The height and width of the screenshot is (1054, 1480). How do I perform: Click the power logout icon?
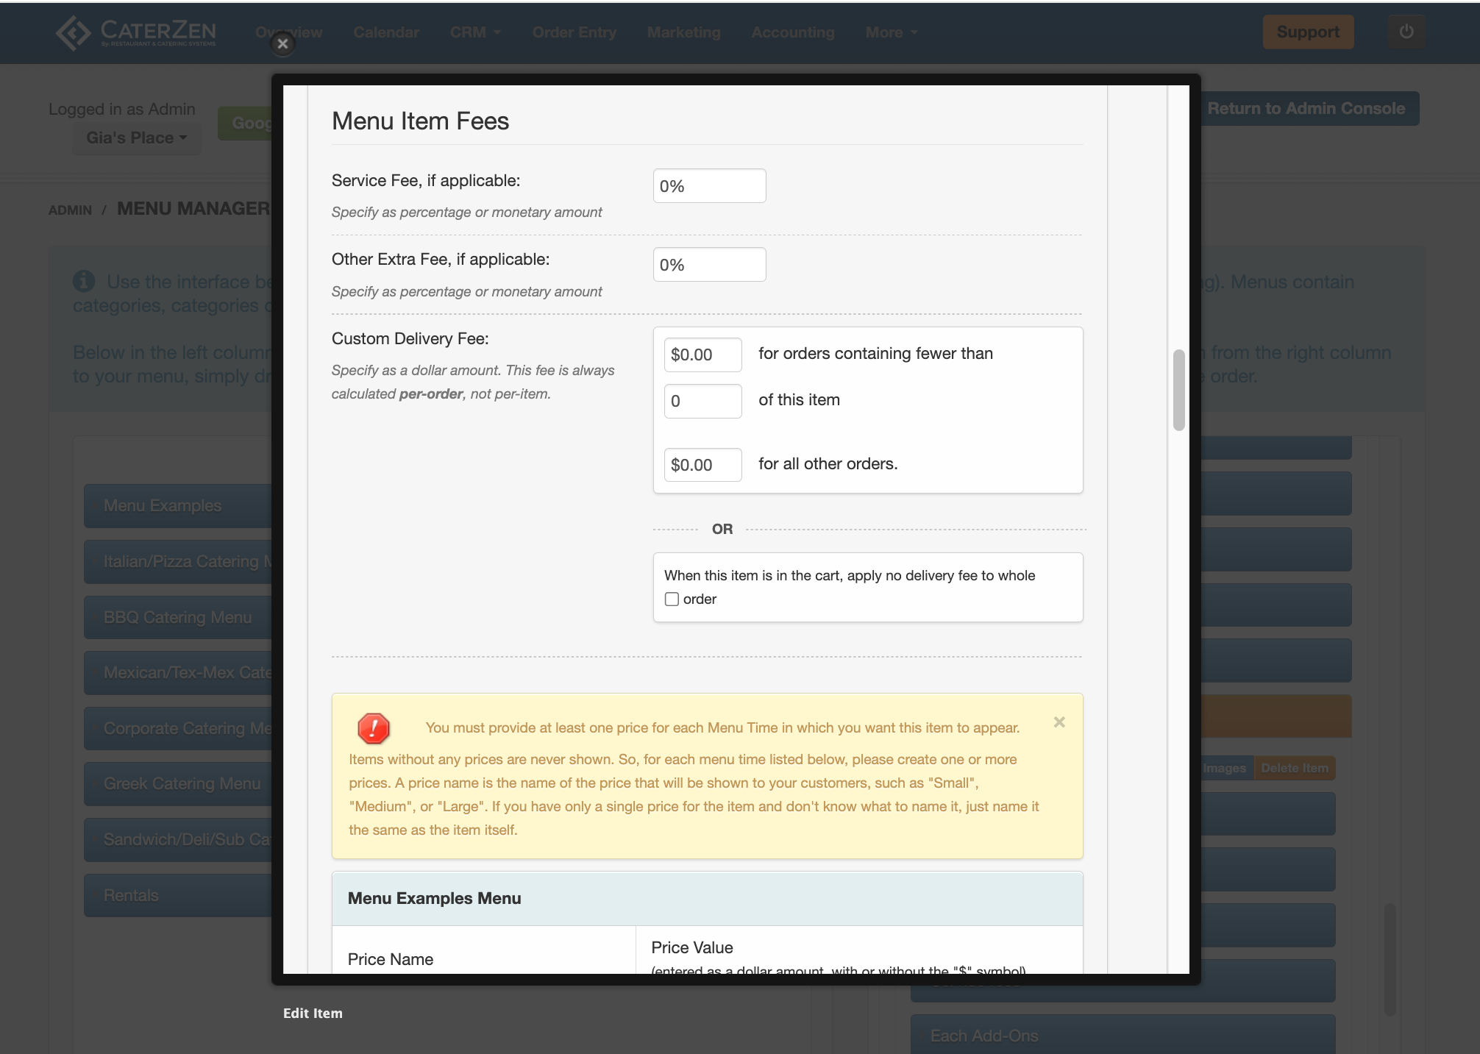click(1406, 32)
